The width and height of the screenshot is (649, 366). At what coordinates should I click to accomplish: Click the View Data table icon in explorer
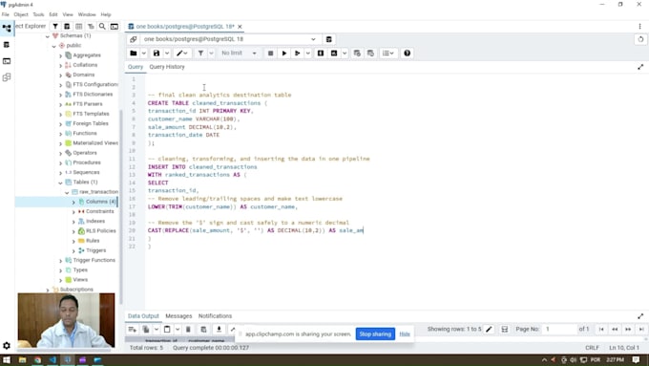pyautogui.click(x=78, y=26)
